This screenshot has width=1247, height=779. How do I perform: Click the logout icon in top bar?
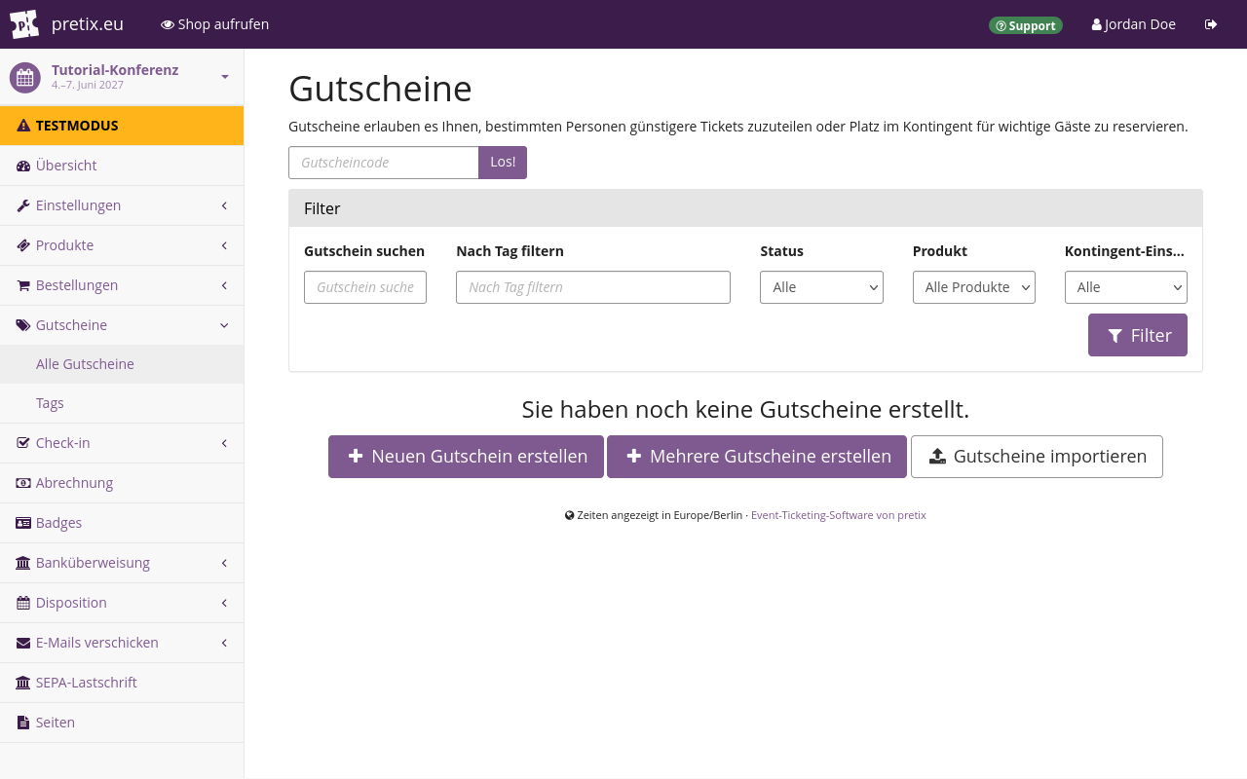[1211, 24]
